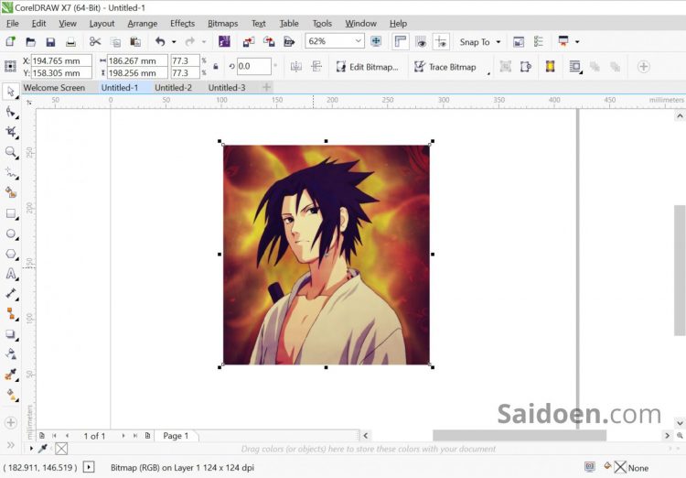
Task: Open the Effects menu
Action: pyautogui.click(x=182, y=23)
